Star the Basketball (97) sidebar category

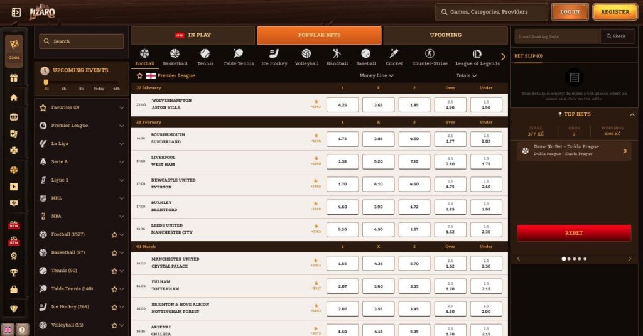(114, 252)
